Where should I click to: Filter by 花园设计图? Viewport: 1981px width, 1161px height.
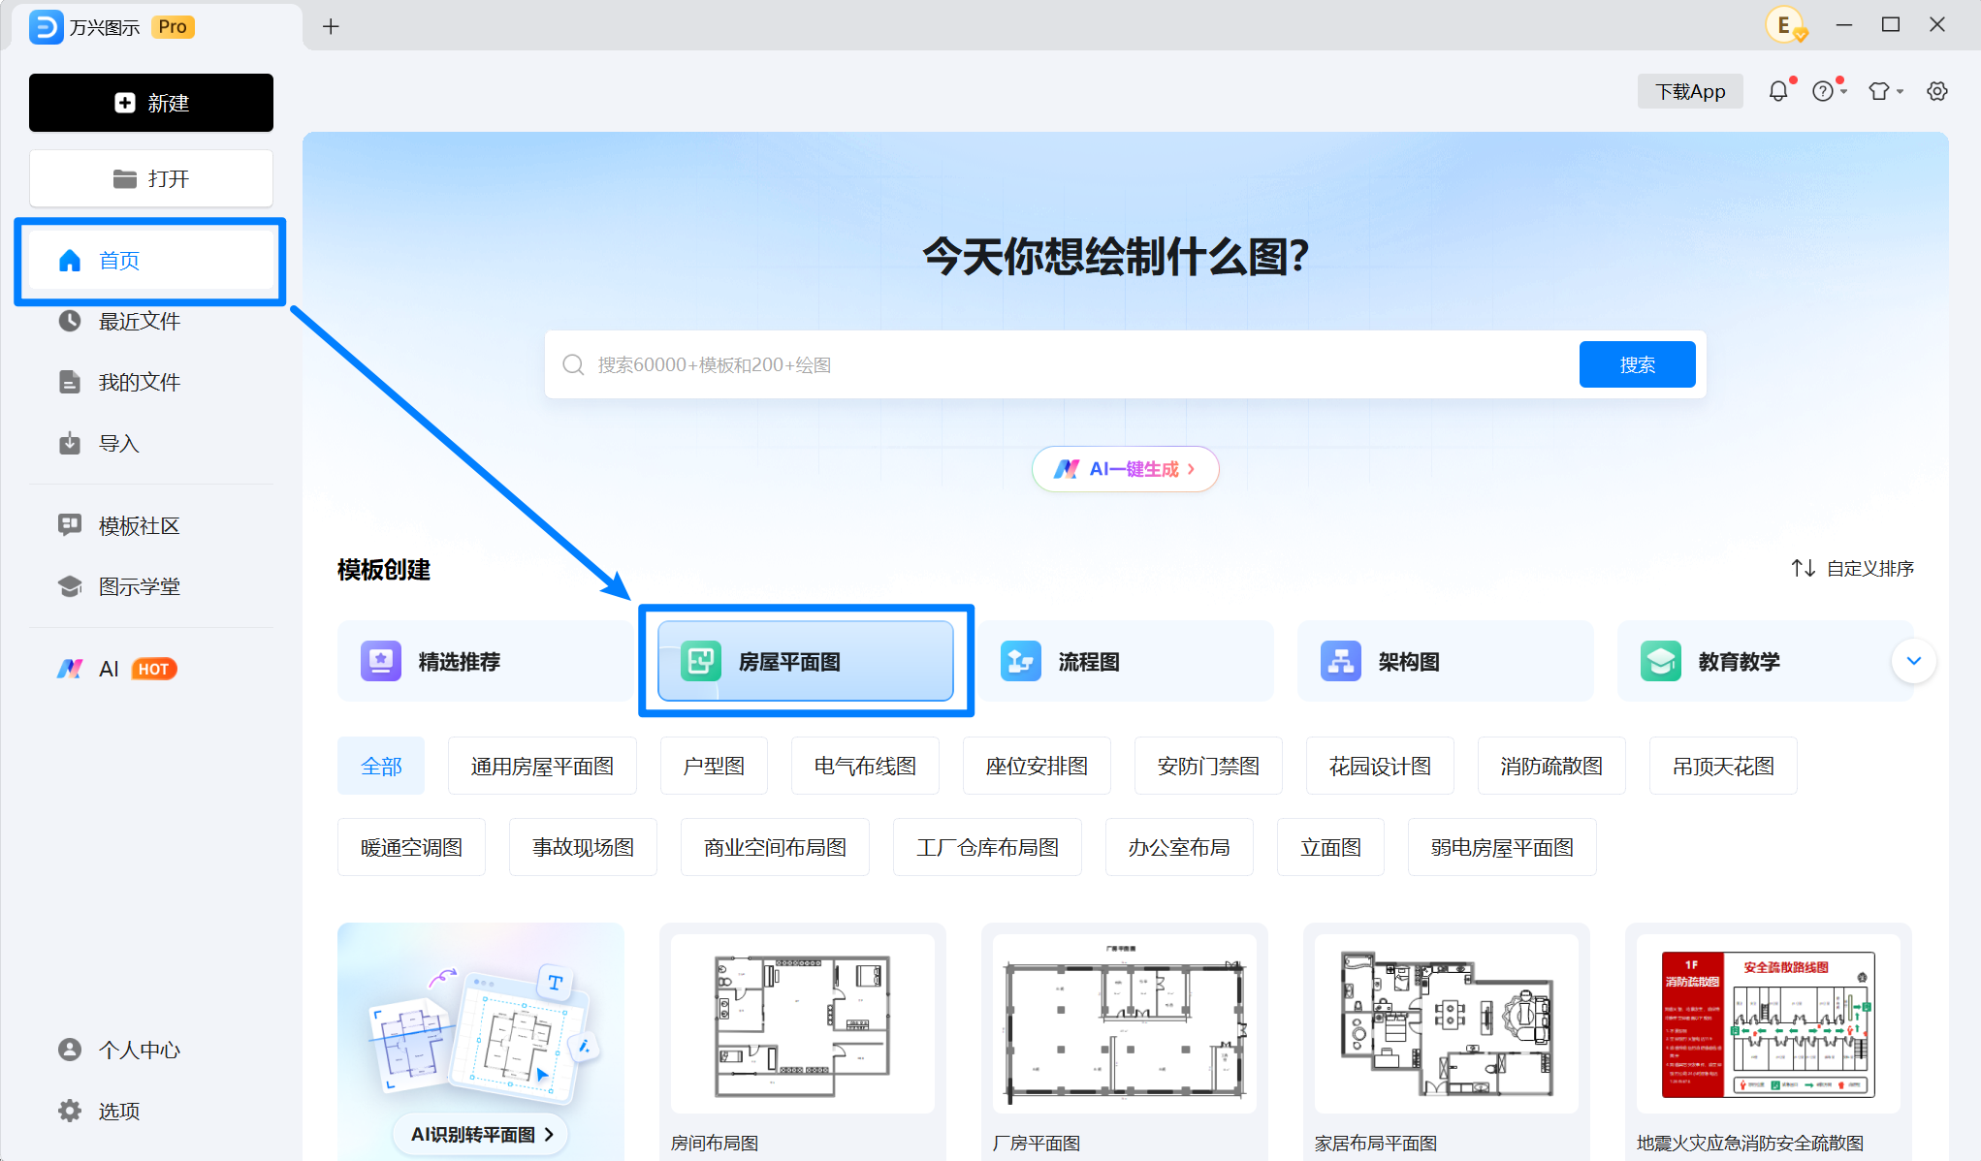coord(1380,766)
